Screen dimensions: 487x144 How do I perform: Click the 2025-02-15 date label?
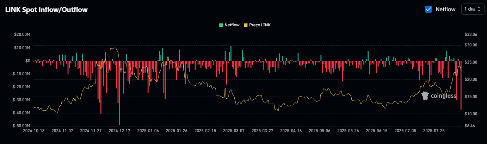(x=205, y=130)
